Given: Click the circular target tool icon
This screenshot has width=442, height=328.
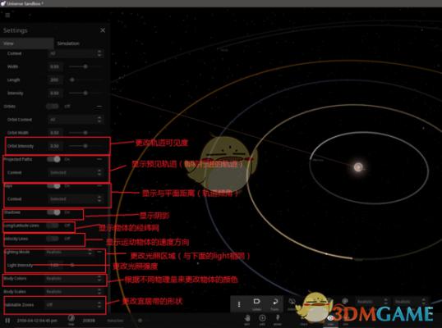Looking at the screenshot, I should tap(262, 318).
